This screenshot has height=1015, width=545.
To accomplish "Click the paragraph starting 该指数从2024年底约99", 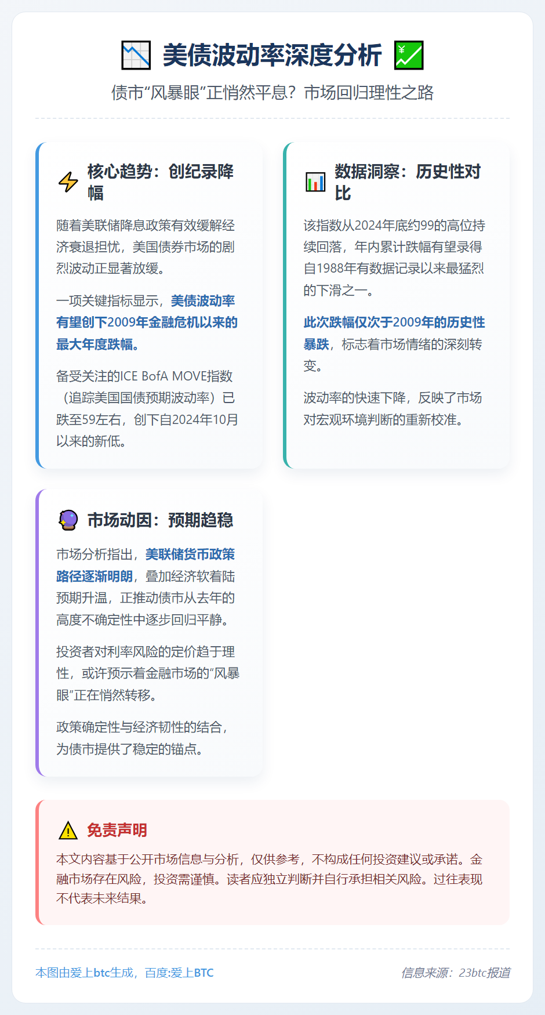I will (394, 258).
